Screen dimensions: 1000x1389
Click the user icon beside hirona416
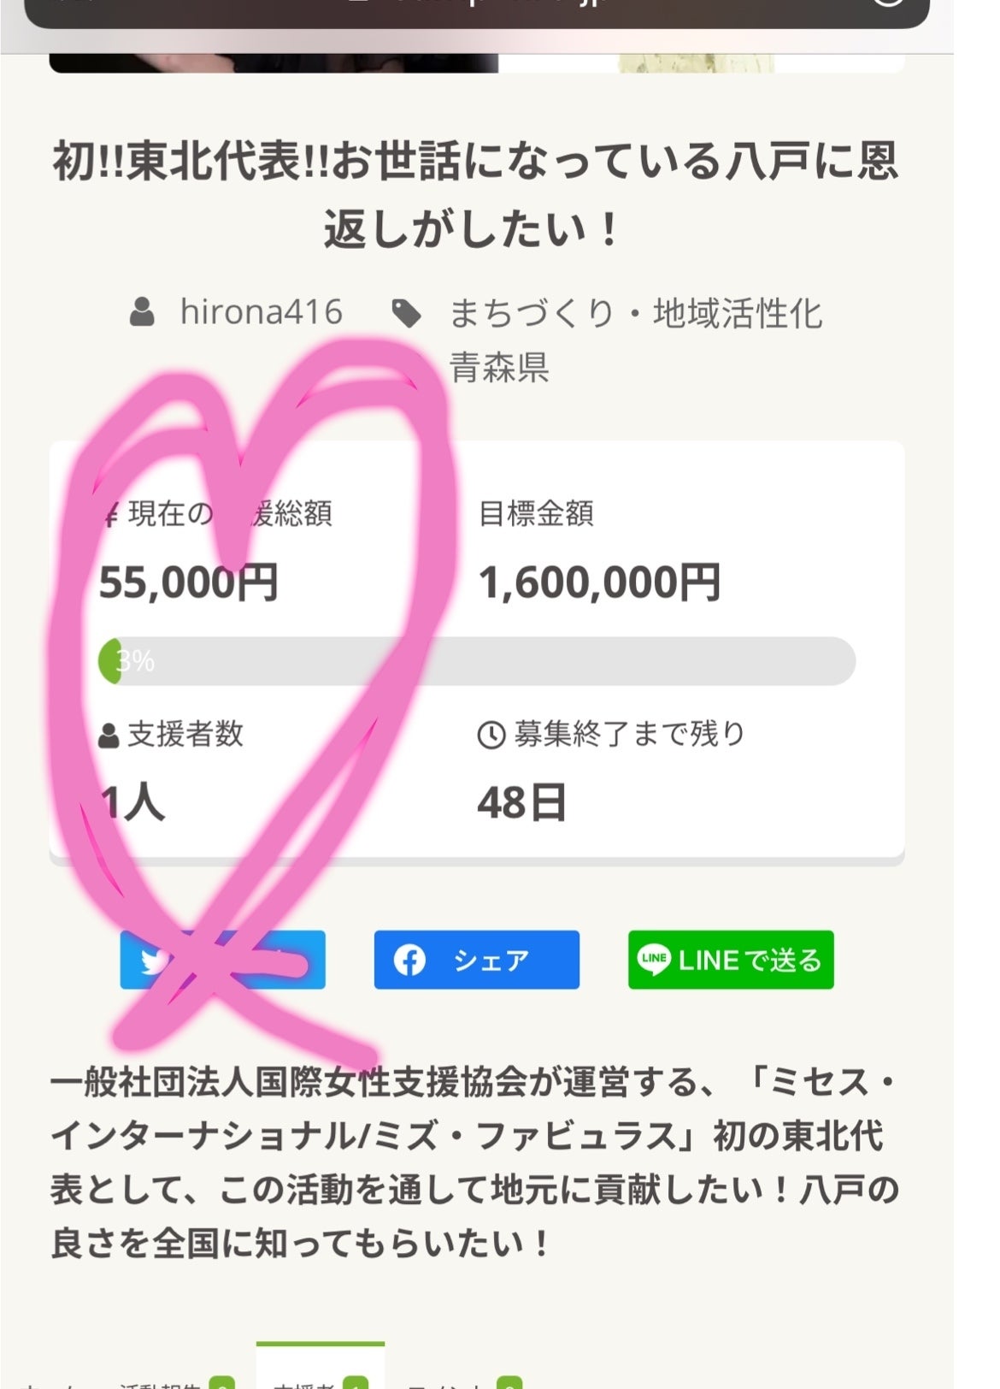coord(142,312)
